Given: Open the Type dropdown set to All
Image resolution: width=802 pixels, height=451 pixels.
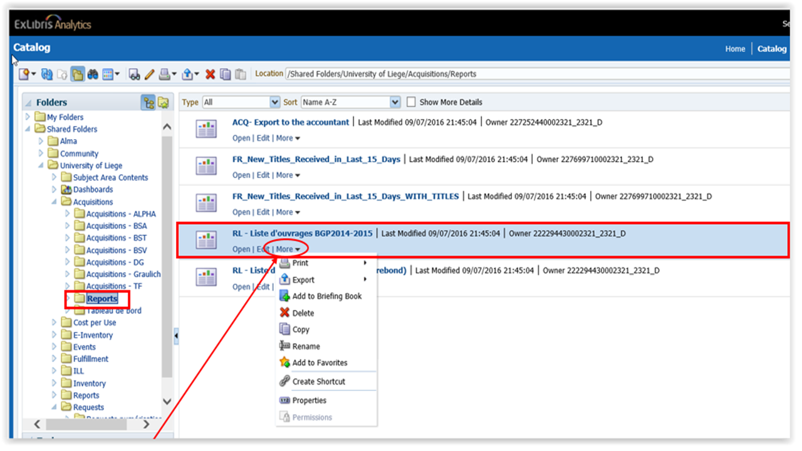Looking at the screenshot, I should click(x=241, y=102).
